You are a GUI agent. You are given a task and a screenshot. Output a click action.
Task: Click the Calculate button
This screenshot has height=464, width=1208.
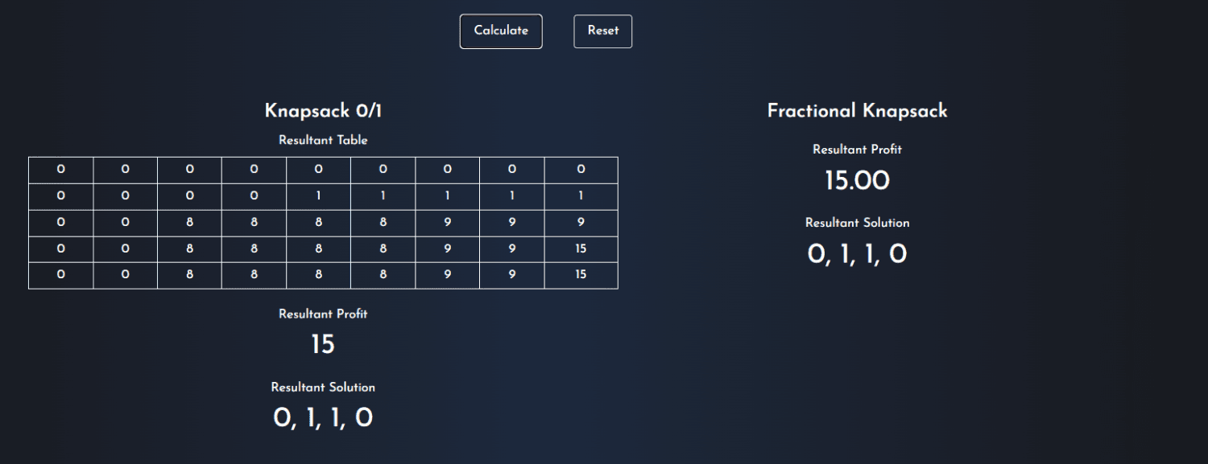[x=501, y=31]
